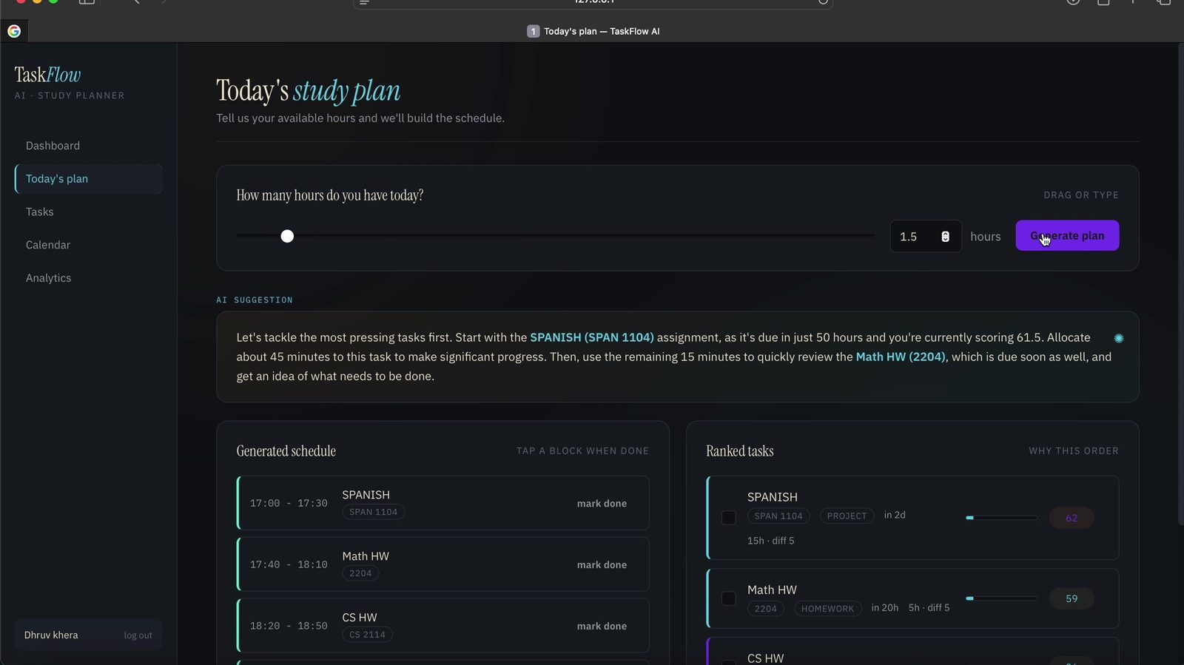Click the SPANISH task progress bar
This screenshot has width=1184, height=665.
click(x=1002, y=518)
